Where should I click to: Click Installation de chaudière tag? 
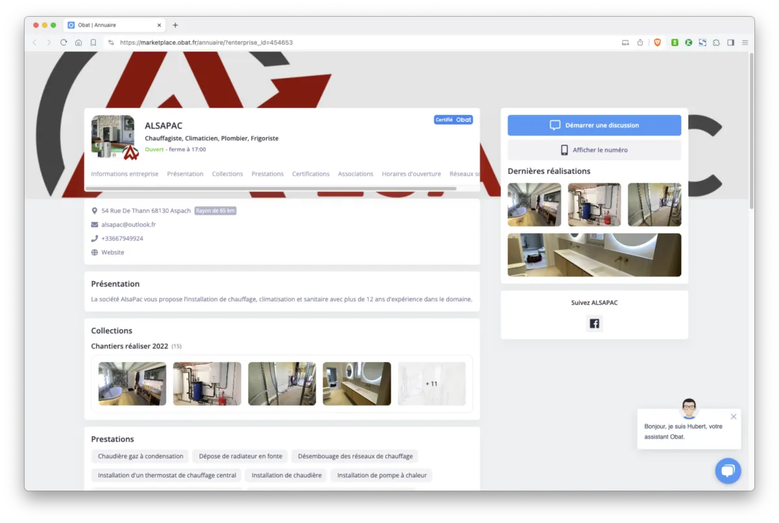click(286, 476)
